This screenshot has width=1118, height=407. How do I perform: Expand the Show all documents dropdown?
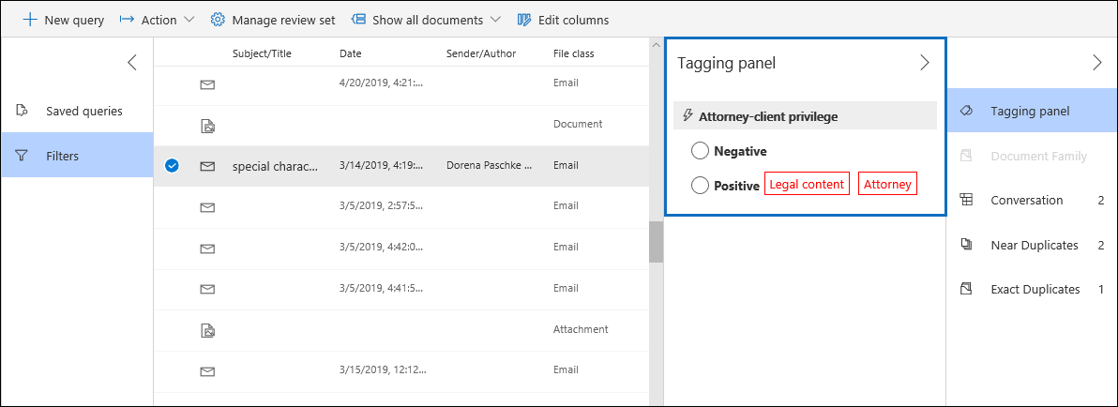(x=425, y=20)
